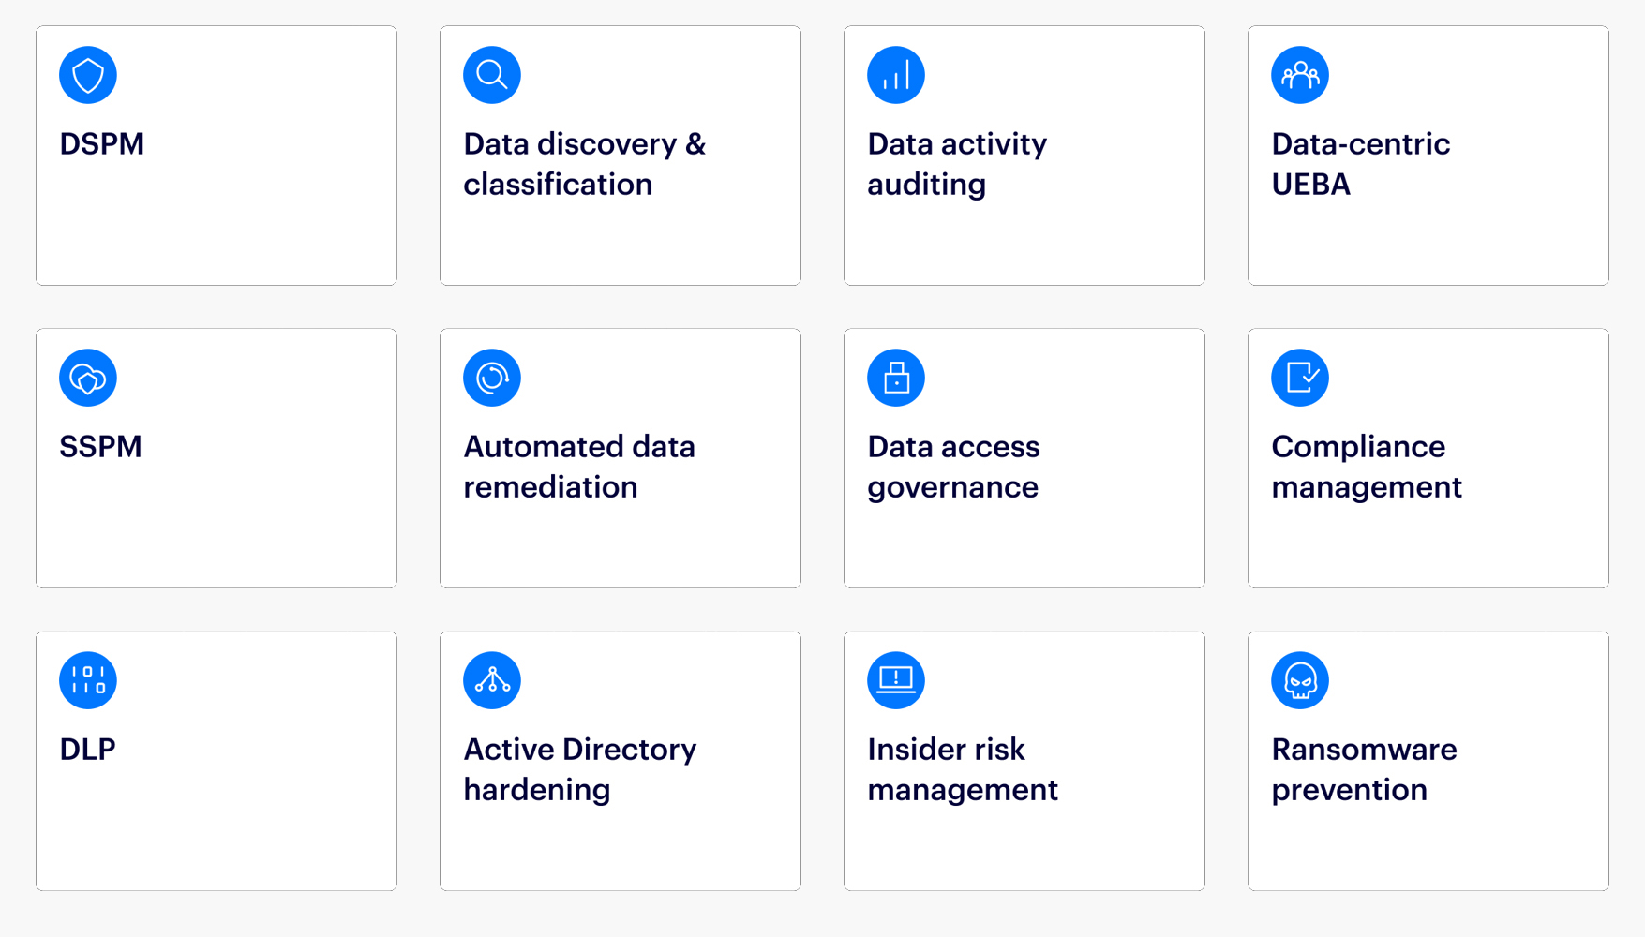Click the DSPM shield icon
1645x937 pixels.
point(88,75)
